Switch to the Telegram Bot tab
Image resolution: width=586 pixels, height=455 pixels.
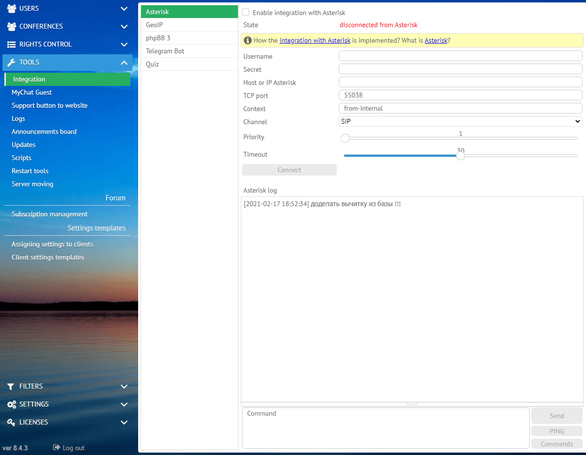(x=165, y=51)
